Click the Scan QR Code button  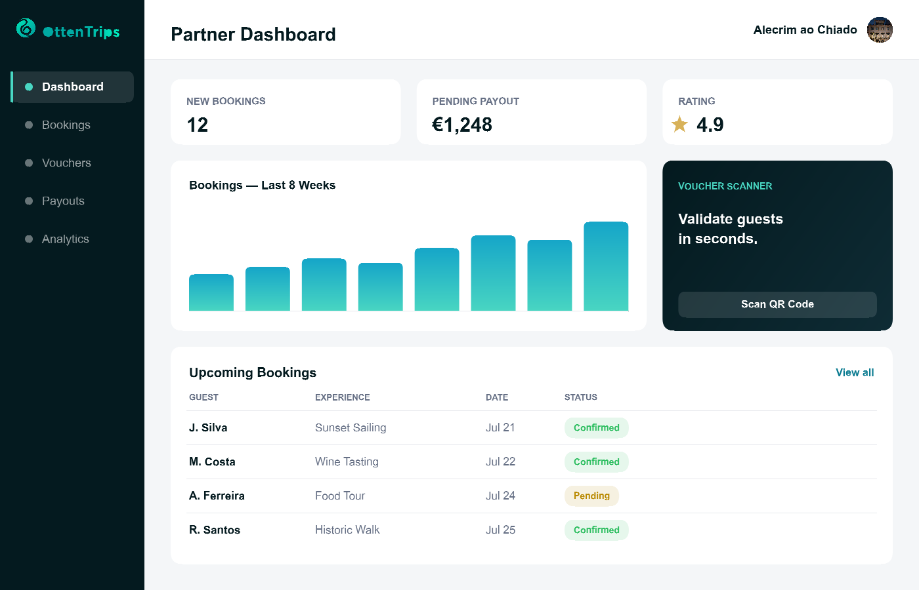(777, 305)
